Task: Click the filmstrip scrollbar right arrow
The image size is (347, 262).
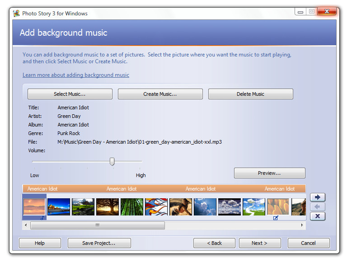Action: (x=302, y=225)
